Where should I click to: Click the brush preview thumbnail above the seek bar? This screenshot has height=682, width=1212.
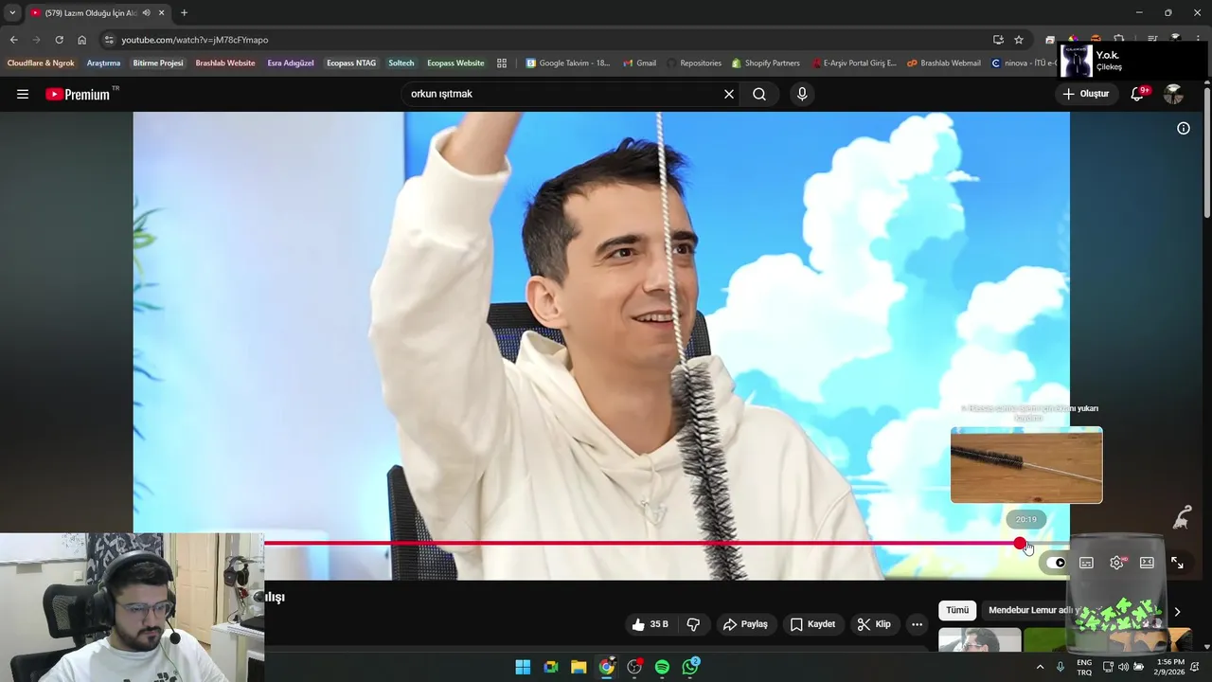coord(1026,465)
